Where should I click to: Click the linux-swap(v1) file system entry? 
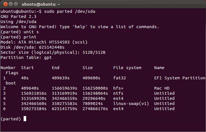(131, 104)
